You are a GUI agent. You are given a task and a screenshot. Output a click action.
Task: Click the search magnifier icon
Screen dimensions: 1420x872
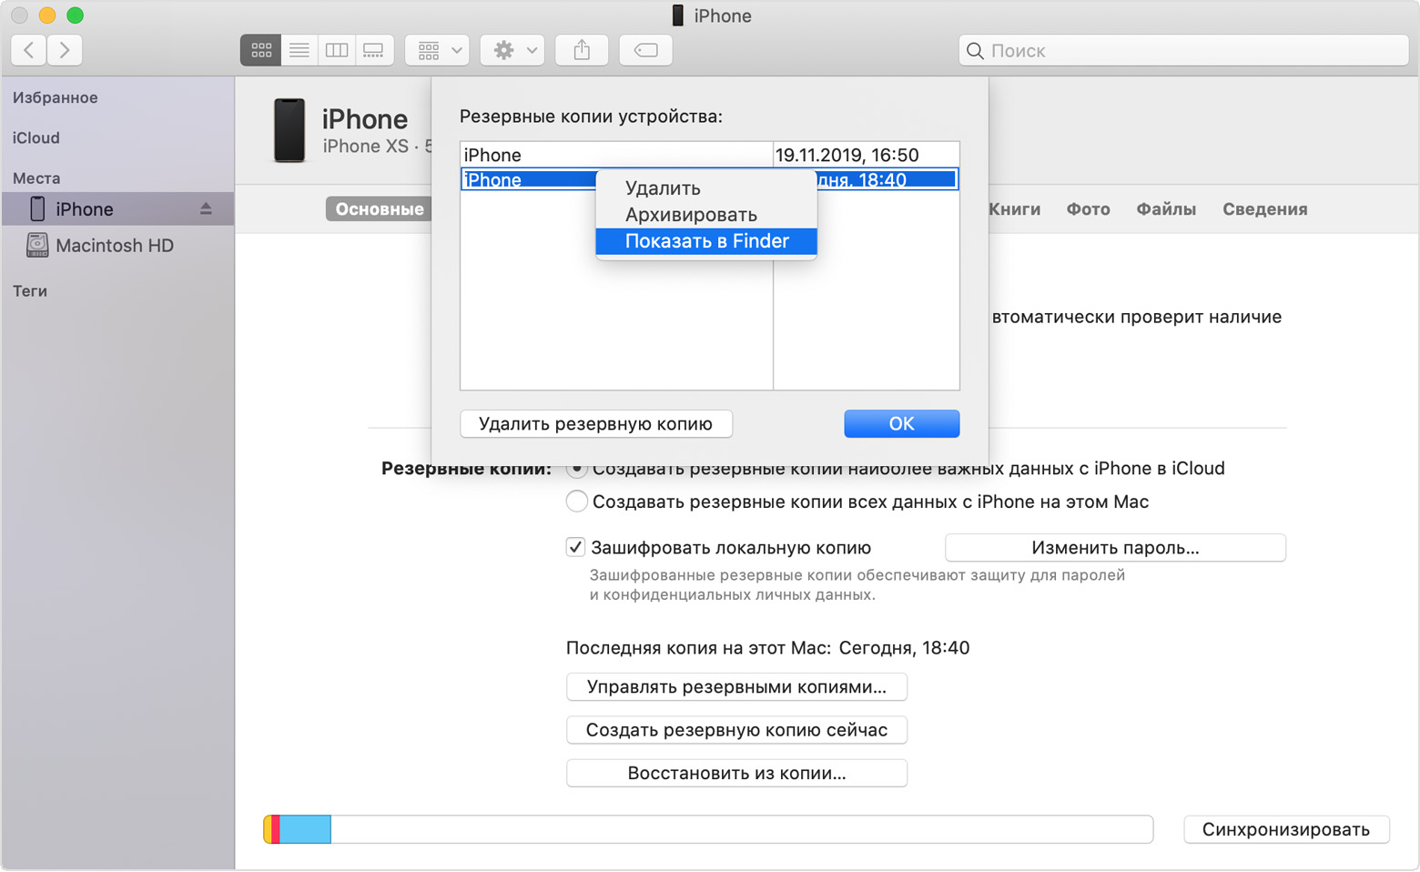coord(975,51)
